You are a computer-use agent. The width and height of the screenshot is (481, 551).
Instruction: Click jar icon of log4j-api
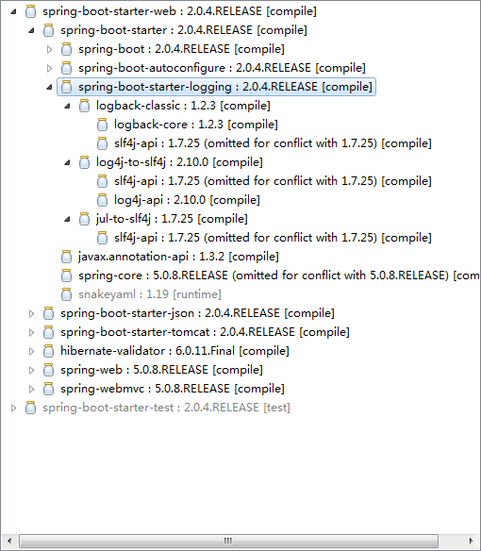point(102,200)
